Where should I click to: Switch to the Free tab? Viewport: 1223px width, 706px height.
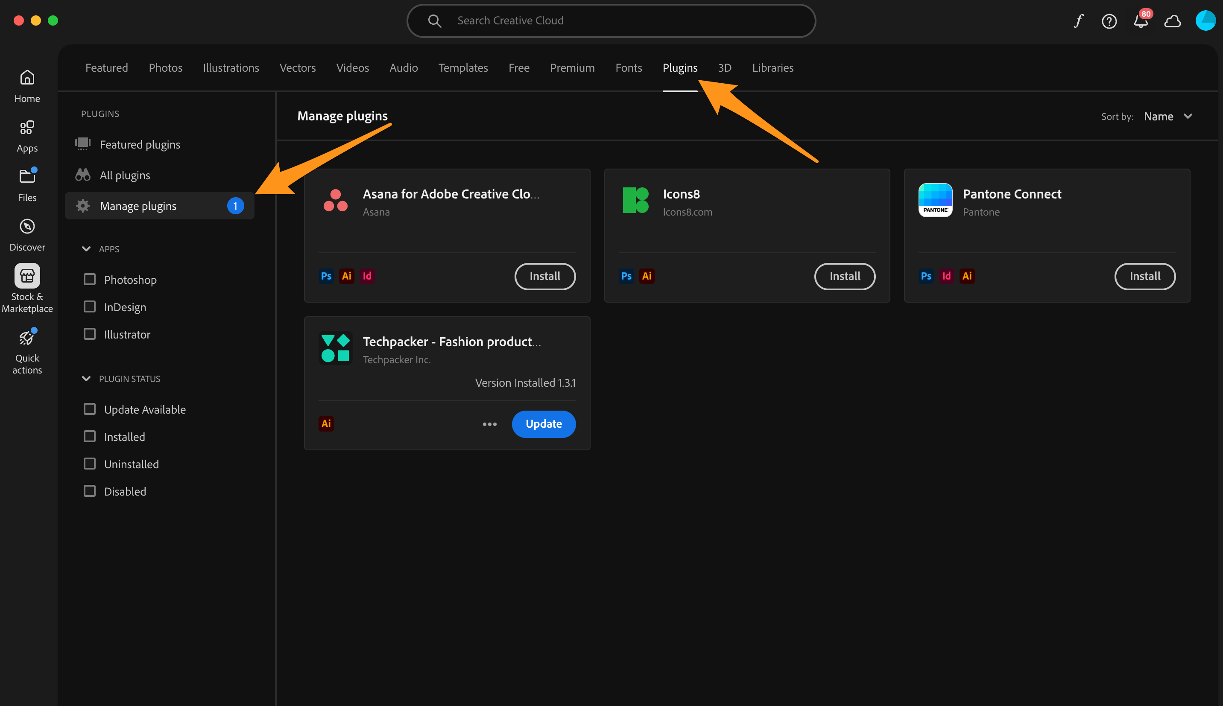519,68
